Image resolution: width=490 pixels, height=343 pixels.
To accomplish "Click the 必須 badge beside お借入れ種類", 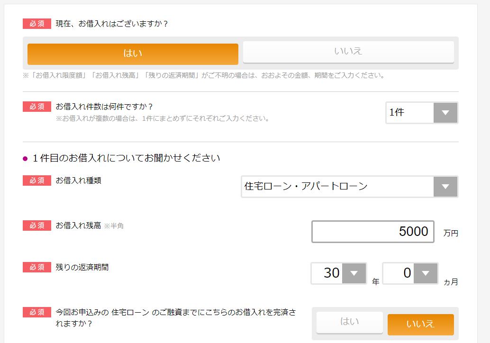I will [36, 181].
